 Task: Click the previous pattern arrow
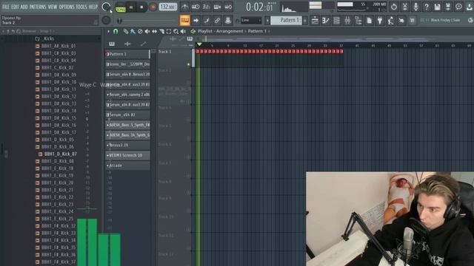[267, 21]
